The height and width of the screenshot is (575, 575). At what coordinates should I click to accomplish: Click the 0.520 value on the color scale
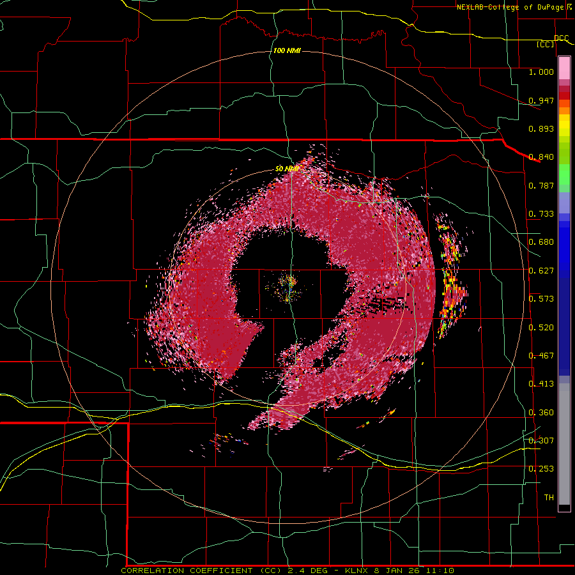[541, 328]
